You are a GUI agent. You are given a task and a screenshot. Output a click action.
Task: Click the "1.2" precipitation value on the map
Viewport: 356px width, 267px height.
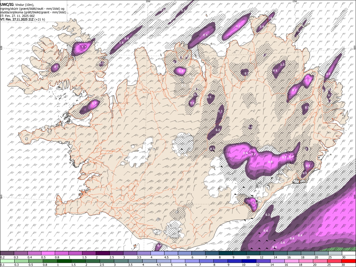253,154
